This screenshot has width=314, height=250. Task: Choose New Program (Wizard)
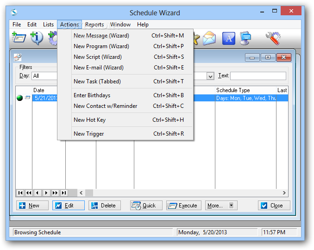point(126,46)
